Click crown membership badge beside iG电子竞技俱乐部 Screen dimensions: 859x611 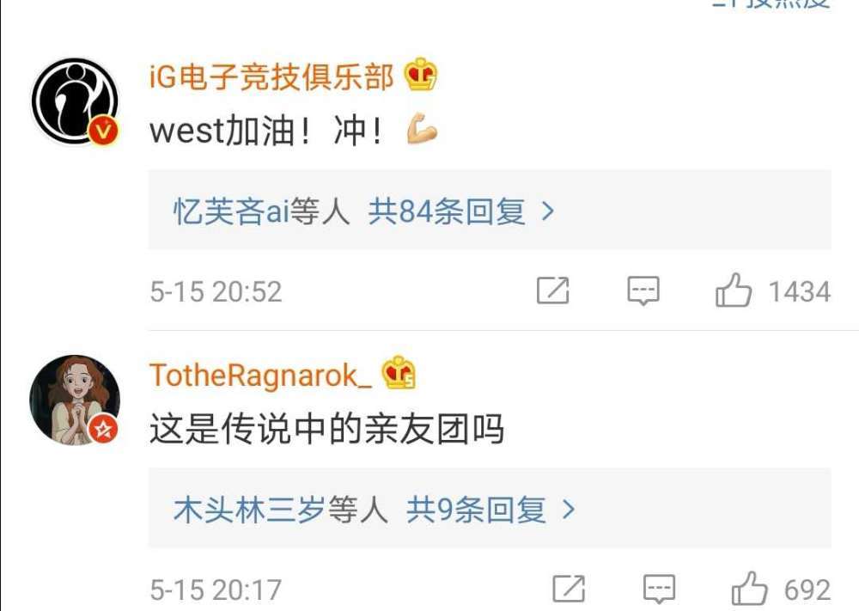click(421, 74)
